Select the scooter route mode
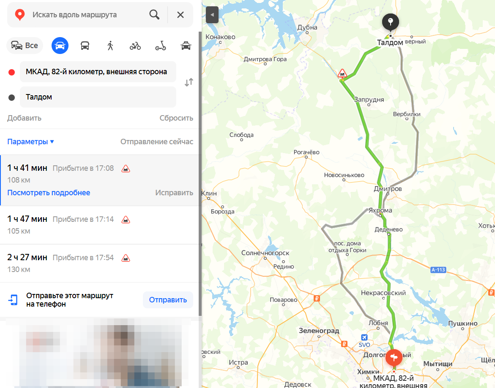Screen dimensions: 495x388 [161, 46]
